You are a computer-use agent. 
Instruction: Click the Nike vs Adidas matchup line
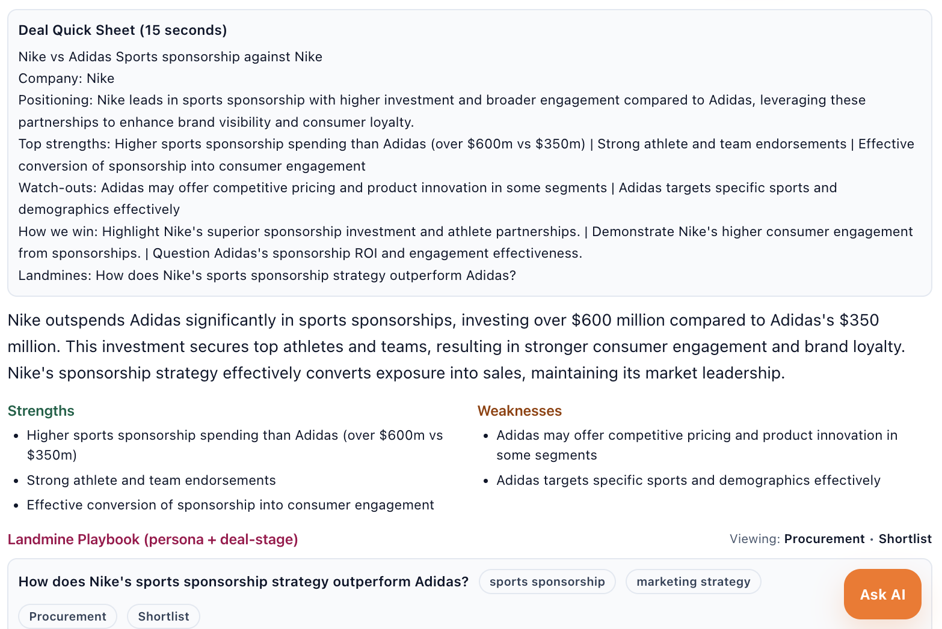point(170,56)
